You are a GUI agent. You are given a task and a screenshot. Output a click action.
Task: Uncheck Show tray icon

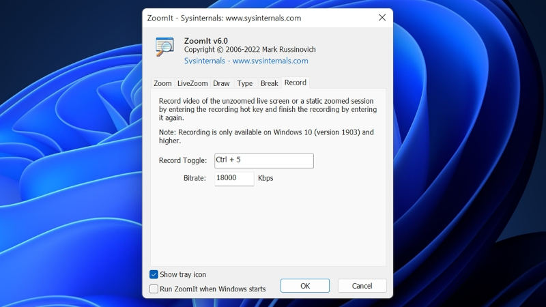tap(154, 274)
